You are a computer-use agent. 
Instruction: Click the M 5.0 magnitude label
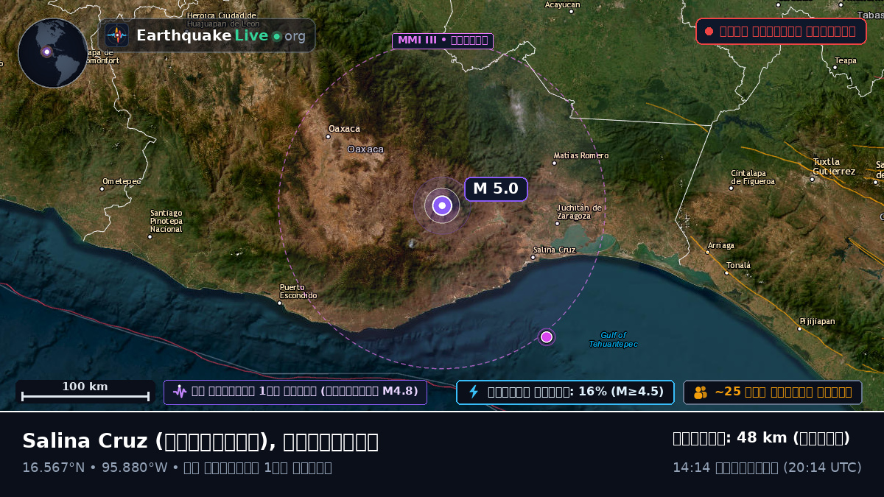(496, 188)
